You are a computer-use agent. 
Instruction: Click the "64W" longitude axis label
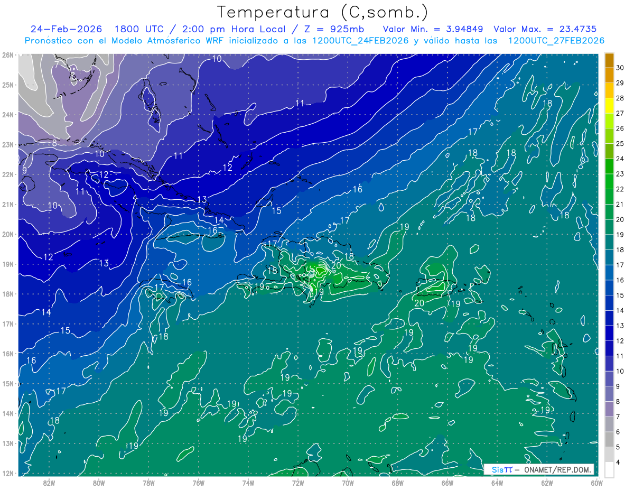497,483
